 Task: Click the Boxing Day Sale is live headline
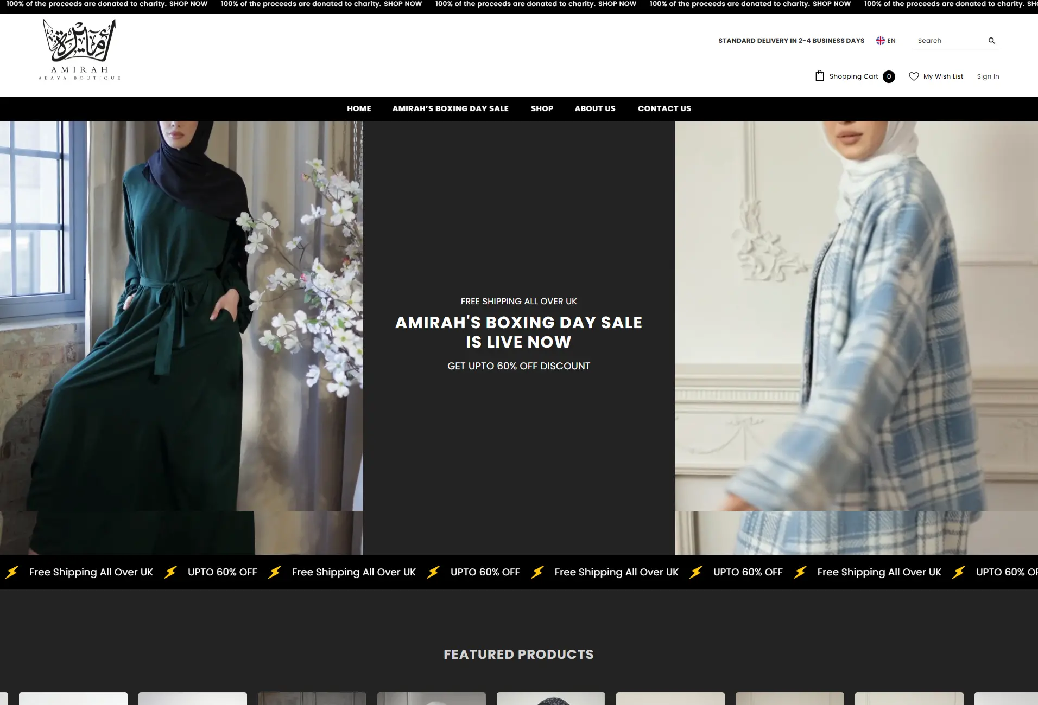[x=518, y=332]
